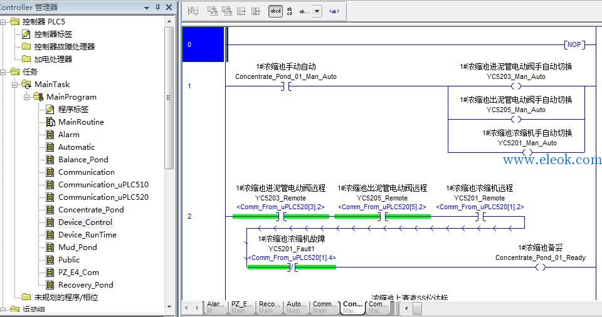Open the Concentrate_Pond routine icon
602x317 pixels.
(50, 210)
